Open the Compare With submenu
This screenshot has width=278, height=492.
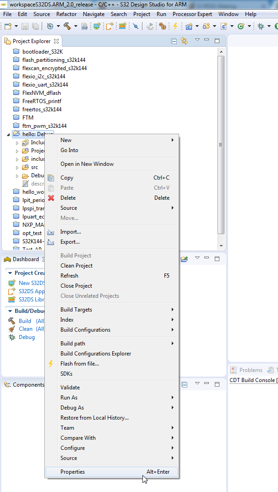pyautogui.click(x=112, y=438)
